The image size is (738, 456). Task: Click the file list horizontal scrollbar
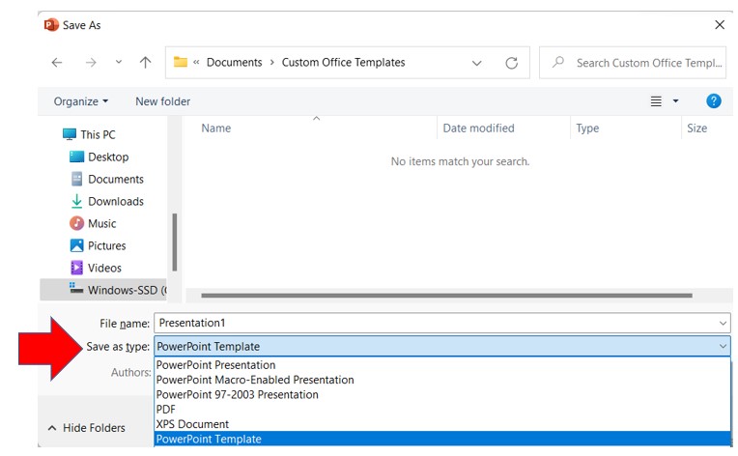point(446,296)
